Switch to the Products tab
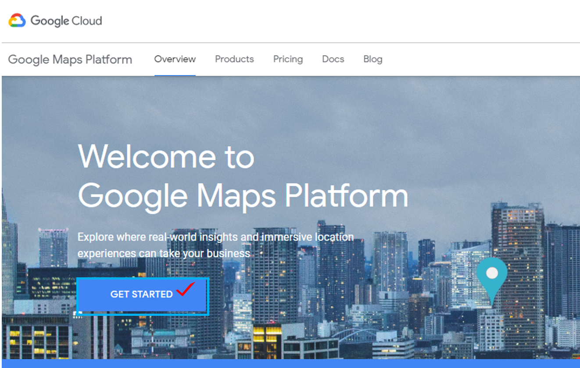This screenshot has height=368, width=580. pyautogui.click(x=234, y=59)
